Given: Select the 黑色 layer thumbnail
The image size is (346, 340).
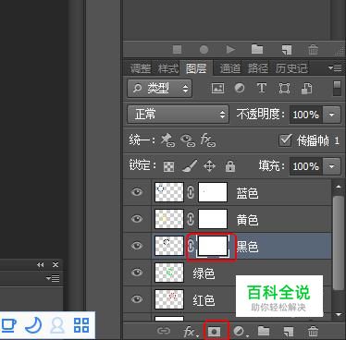Looking at the screenshot, I should tap(169, 246).
